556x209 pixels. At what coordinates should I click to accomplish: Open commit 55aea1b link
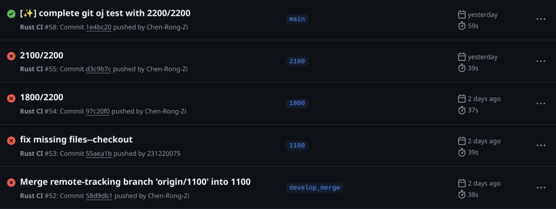(99, 154)
